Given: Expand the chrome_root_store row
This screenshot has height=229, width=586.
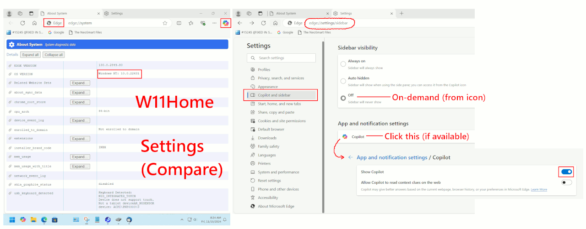Looking at the screenshot, I should coord(80,102).
